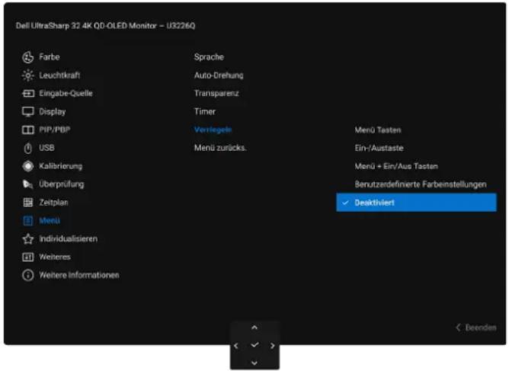
Task: Open the Farbe menu label
Action: [x=50, y=57]
